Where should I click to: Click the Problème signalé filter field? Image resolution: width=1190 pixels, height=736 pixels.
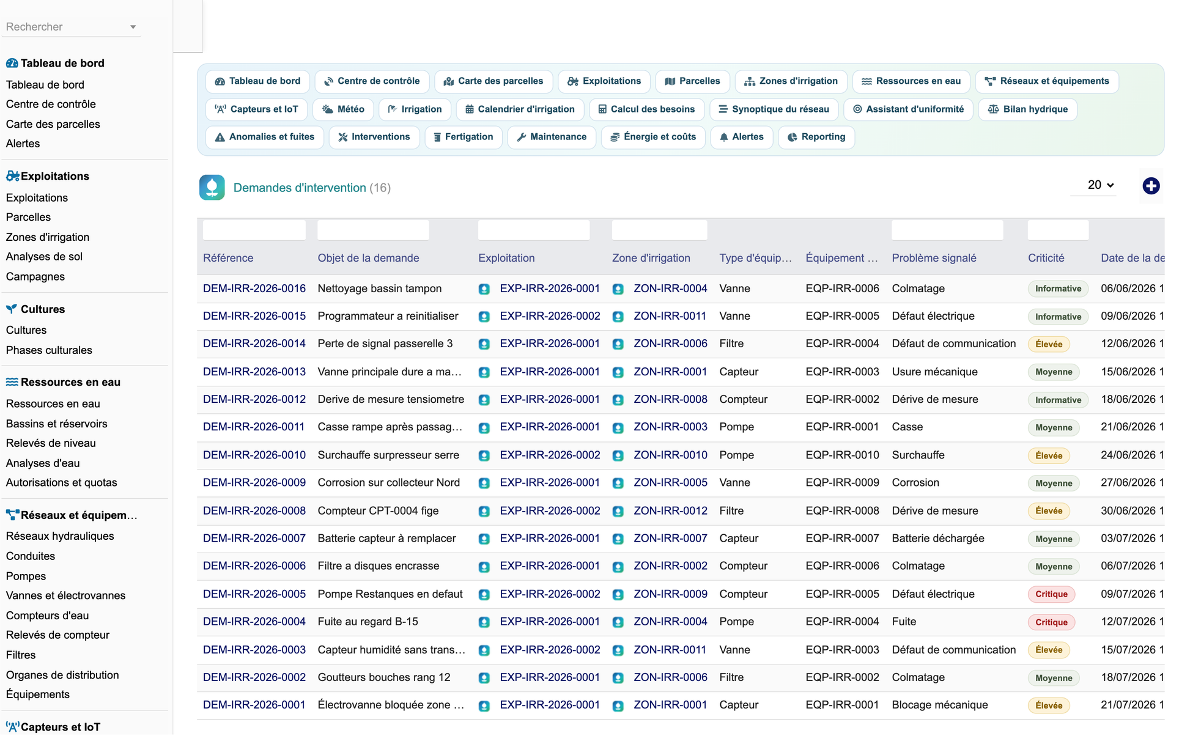coord(947,230)
